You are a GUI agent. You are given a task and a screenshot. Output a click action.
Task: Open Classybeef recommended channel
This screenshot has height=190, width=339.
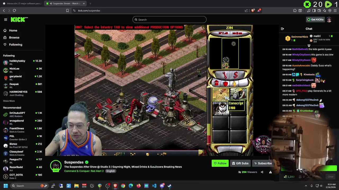[23, 153]
